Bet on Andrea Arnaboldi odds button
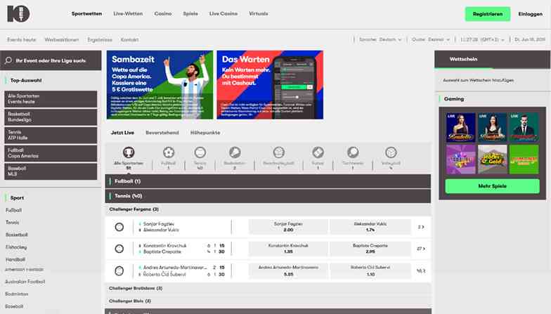551x314 pixels. tap(288, 271)
